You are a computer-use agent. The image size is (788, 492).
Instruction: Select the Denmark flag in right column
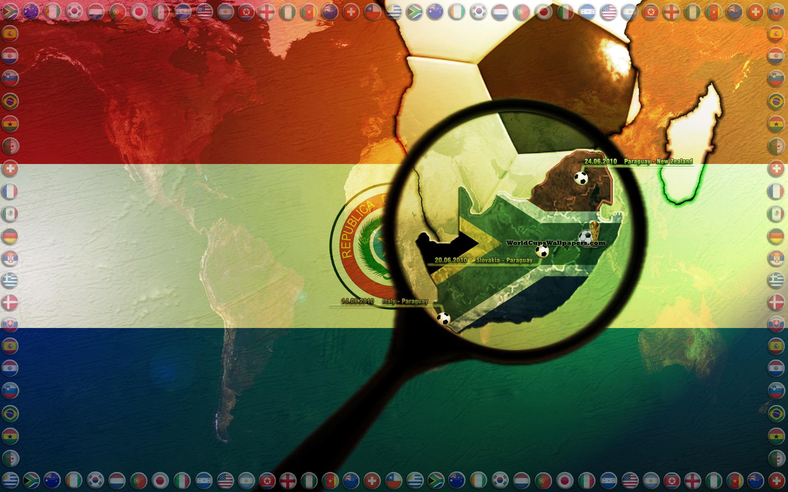pos(776,303)
